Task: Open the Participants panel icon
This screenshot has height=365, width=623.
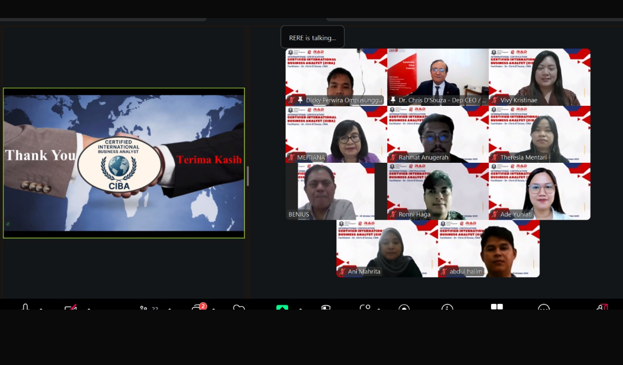Action: click(x=144, y=308)
